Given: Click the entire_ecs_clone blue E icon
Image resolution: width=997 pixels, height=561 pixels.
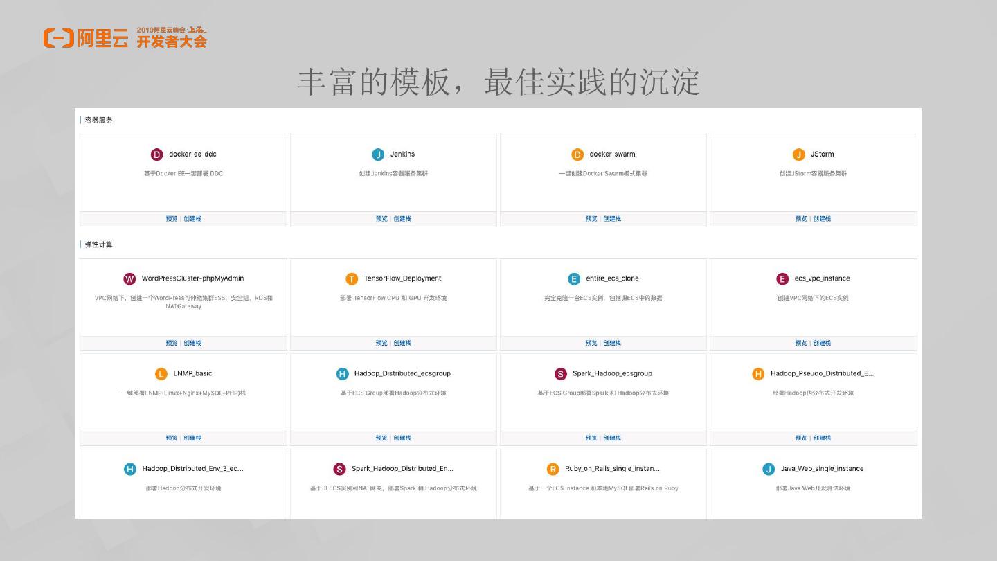Looking at the screenshot, I should (574, 278).
